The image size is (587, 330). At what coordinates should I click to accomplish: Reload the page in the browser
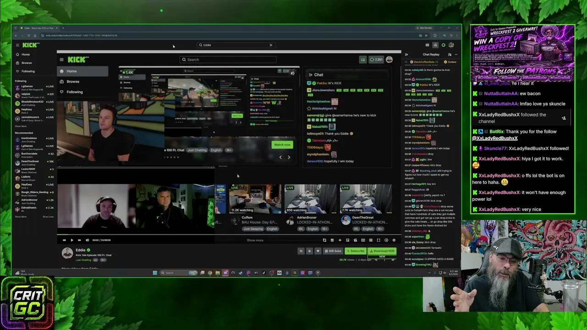28,35
